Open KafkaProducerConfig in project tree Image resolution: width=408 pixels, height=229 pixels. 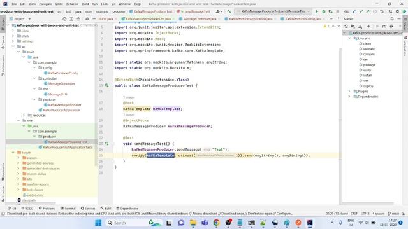pyautogui.click(x=63, y=73)
